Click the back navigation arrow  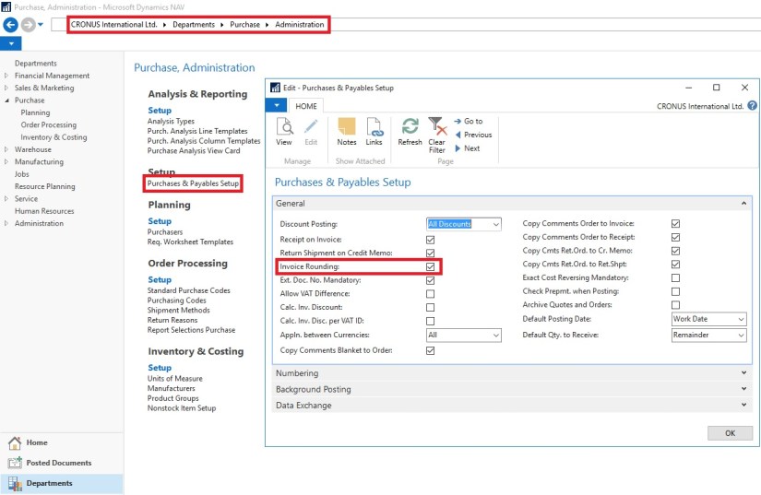11,24
